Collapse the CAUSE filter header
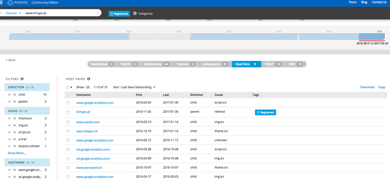This screenshot has height=180, width=390. (27, 111)
